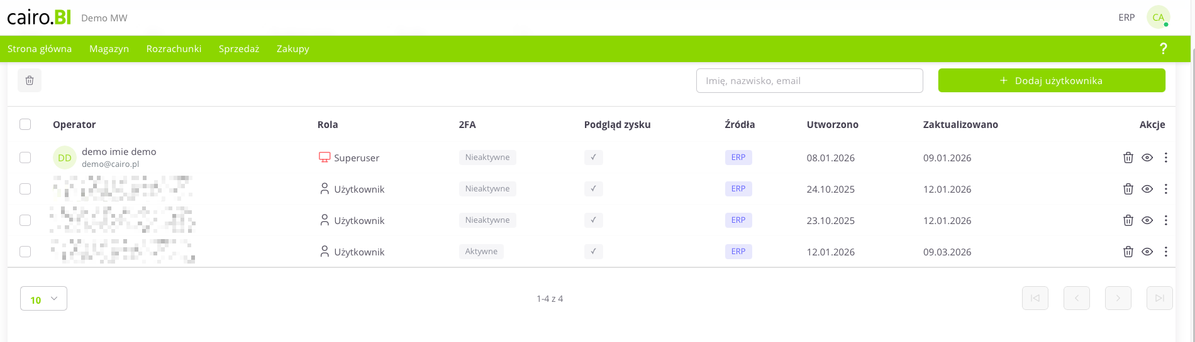Go to Rozrachunki section

click(x=174, y=49)
